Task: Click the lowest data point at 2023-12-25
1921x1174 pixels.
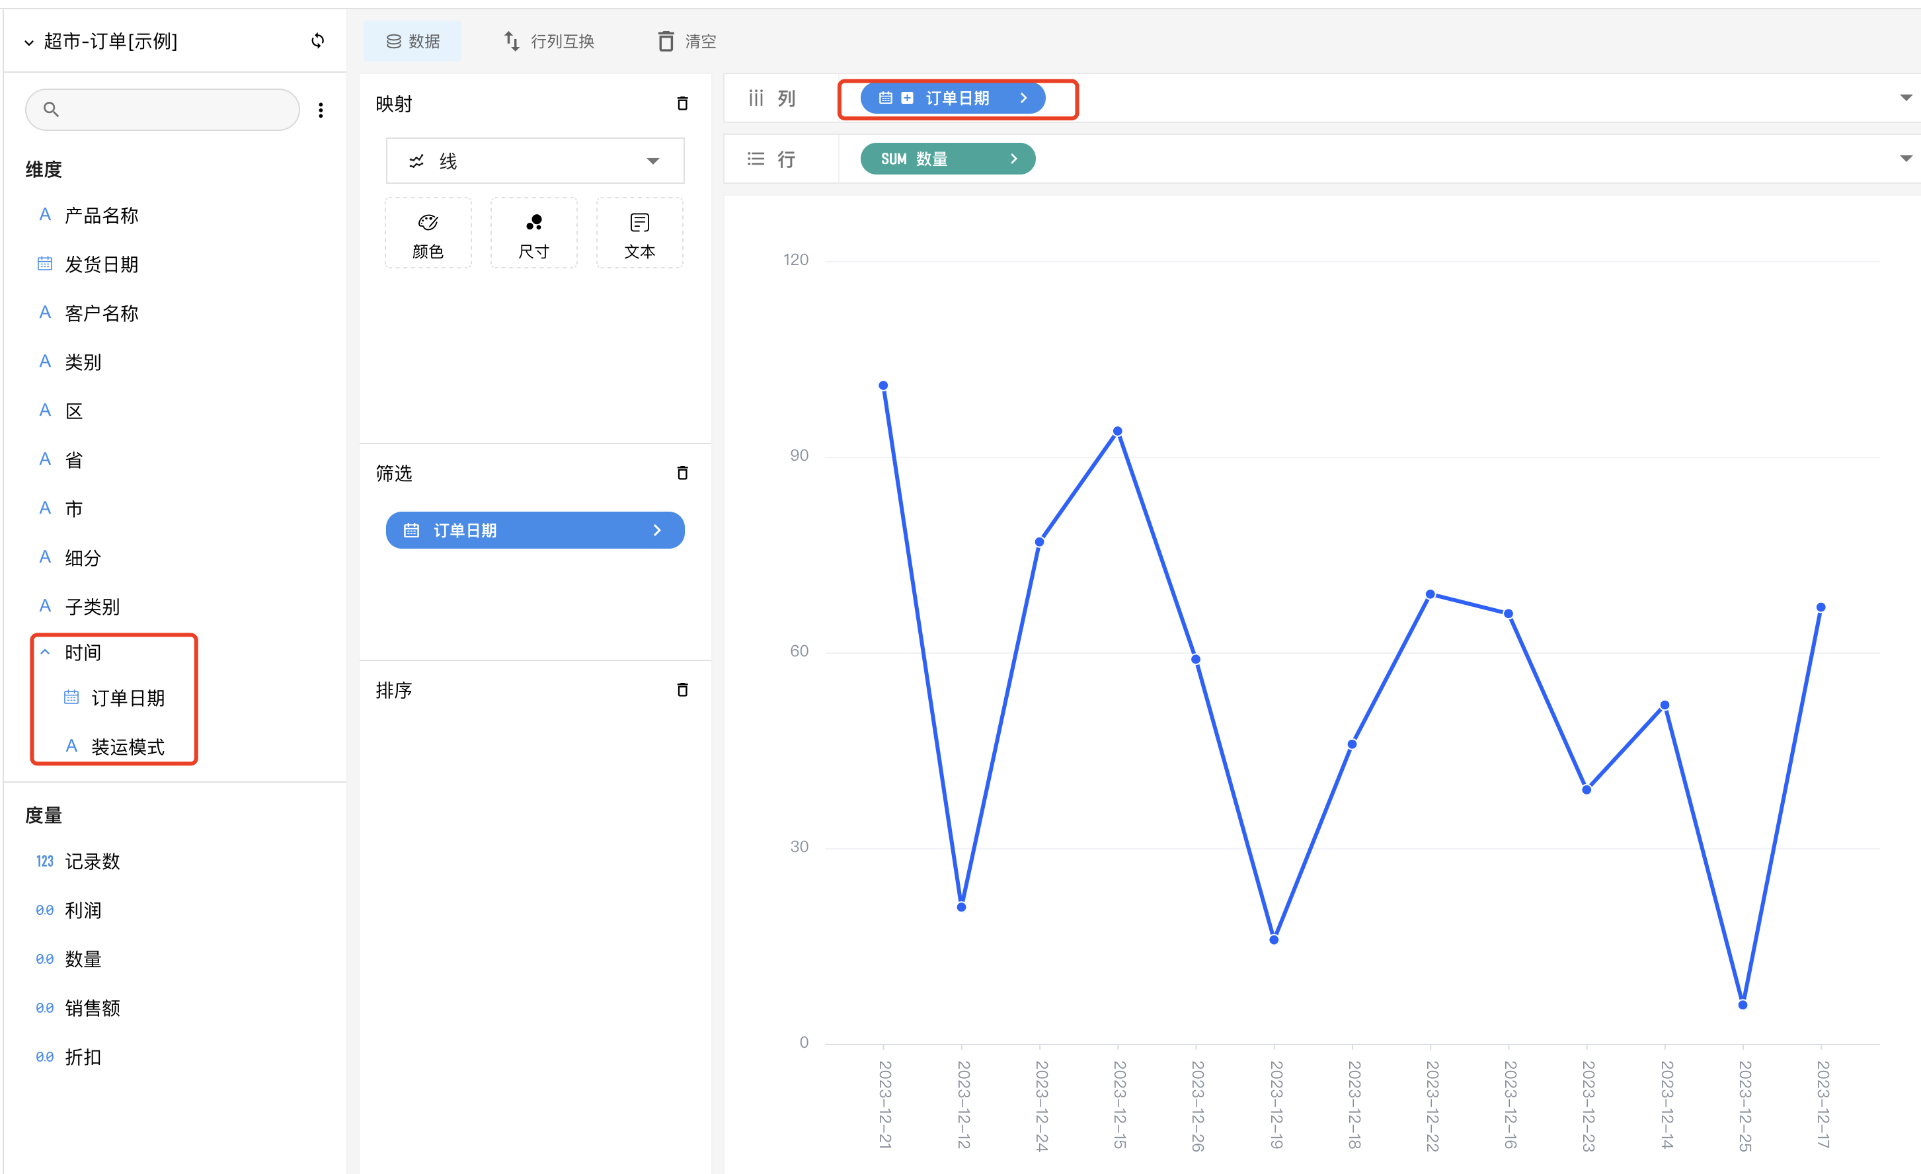Action: click(x=1743, y=1005)
